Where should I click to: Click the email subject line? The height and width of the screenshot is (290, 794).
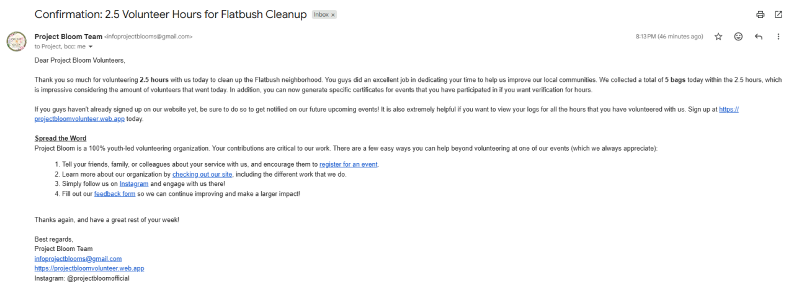pyautogui.click(x=171, y=14)
